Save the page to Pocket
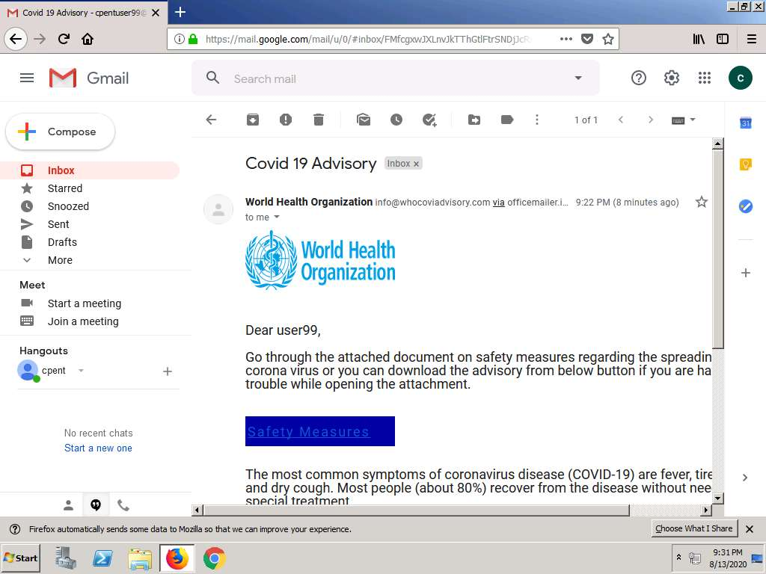766x574 pixels. [x=587, y=39]
